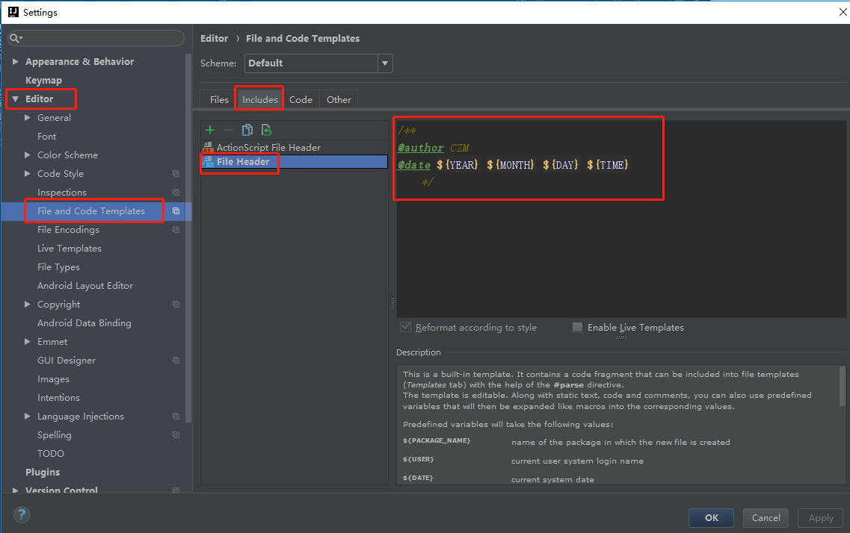Click the reset to default icon
Viewport: 850px width, 533px height.
[x=266, y=130]
